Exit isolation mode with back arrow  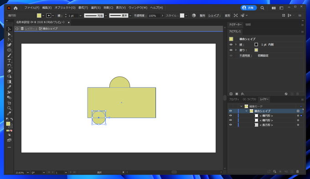[17, 29]
